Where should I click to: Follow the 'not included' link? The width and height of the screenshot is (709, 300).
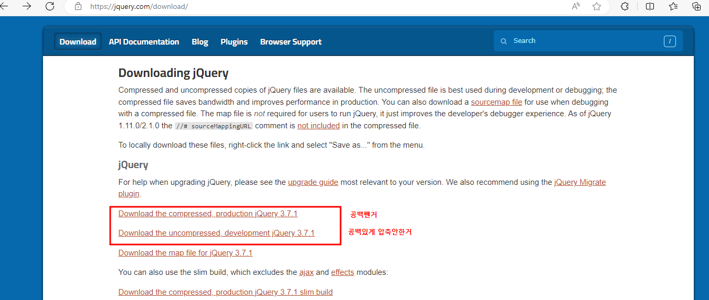pyautogui.click(x=319, y=126)
